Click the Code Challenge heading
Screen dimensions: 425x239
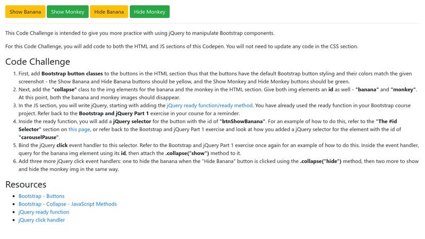(x=38, y=62)
